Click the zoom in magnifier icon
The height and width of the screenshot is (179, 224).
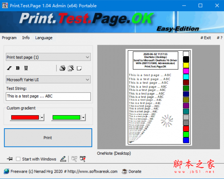pos(83,159)
